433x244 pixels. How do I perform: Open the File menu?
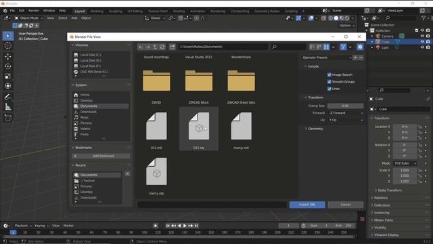[12, 11]
